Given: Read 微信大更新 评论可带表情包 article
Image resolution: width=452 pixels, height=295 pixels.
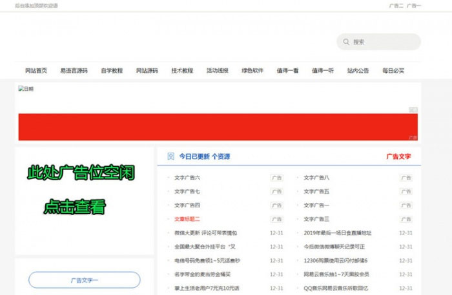Looking at the screenshot, I should [205, 233].
